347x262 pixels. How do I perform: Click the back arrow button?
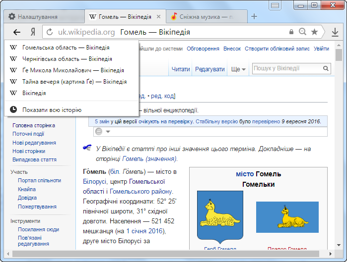17,32
